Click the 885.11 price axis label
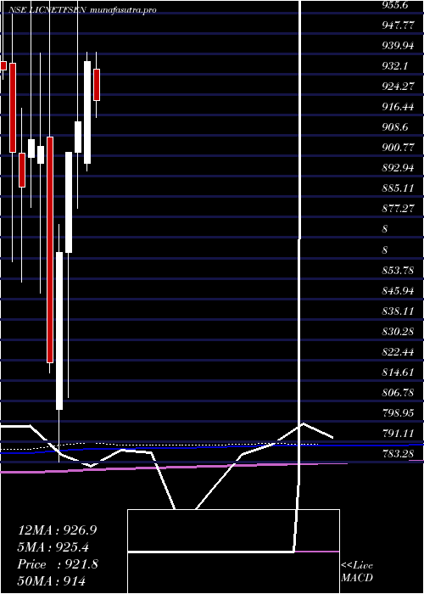The width and height of the screenshot is (424, 594). click(399, 188)
